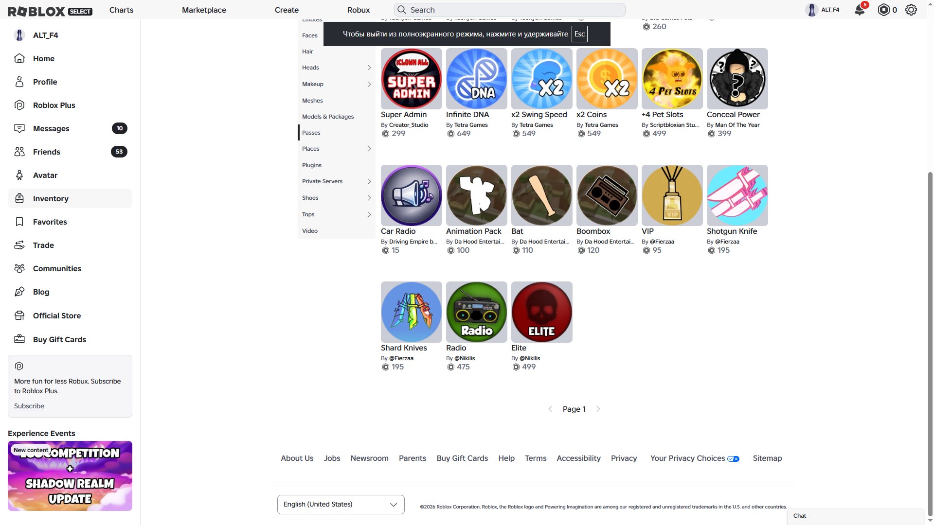Open the Radio pass icon

477,312
